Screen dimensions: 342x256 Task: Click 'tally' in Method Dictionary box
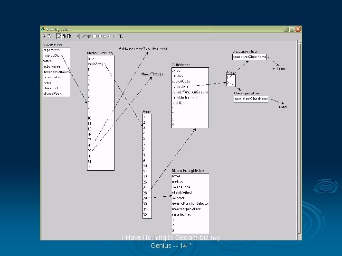[x=101, y=58]
